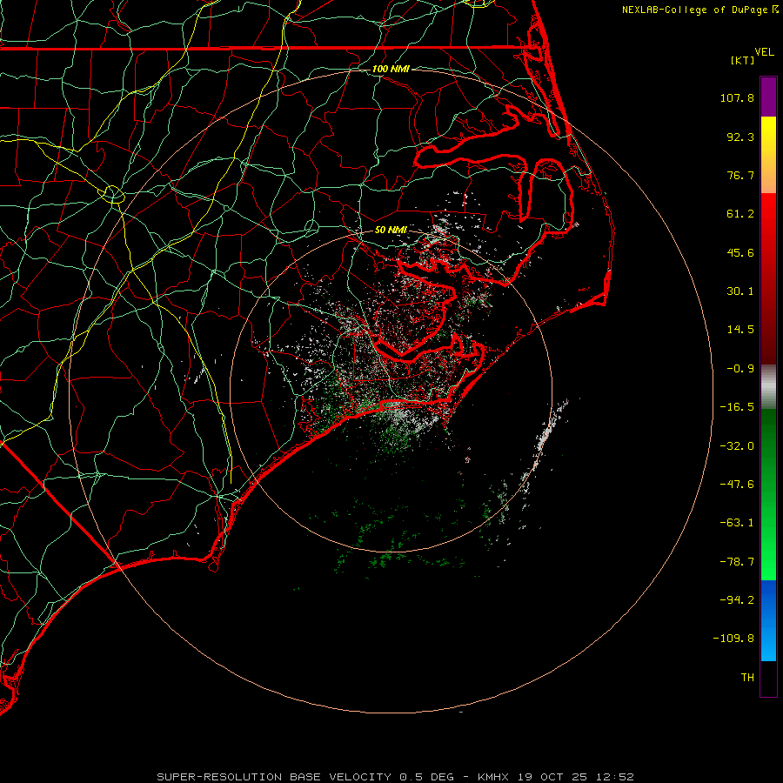Click the -78.7 velocity value
Viewport: 783px width, 783px height.
(737, 562)
